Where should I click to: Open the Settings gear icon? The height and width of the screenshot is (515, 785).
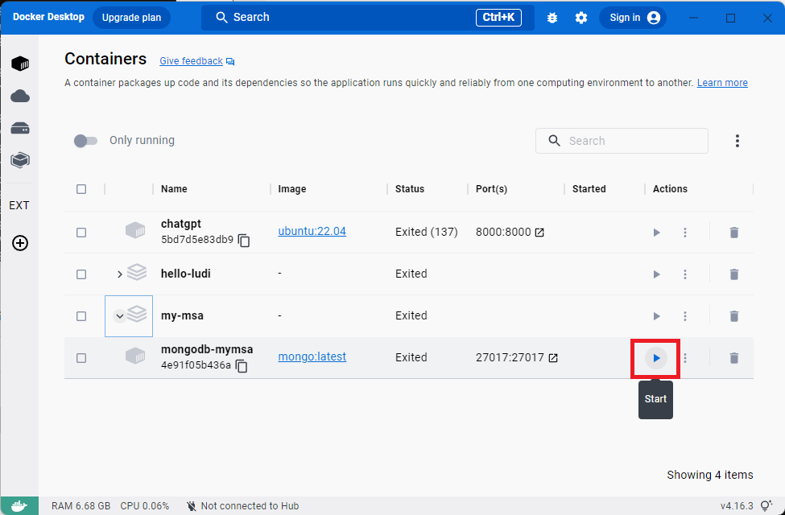(x=580, y=18)
